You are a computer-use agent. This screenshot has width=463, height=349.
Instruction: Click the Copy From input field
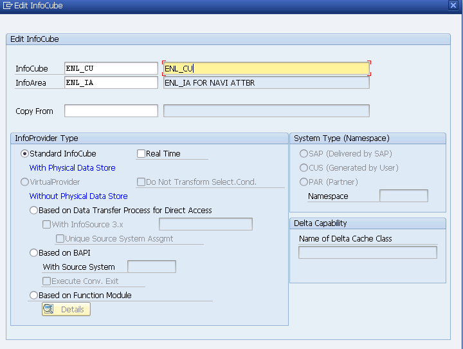[111, 111]
